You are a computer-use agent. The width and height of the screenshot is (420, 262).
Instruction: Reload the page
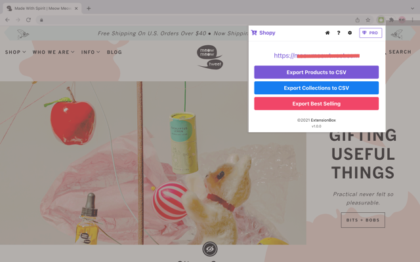pyautogui.click(x=28, y=20)
